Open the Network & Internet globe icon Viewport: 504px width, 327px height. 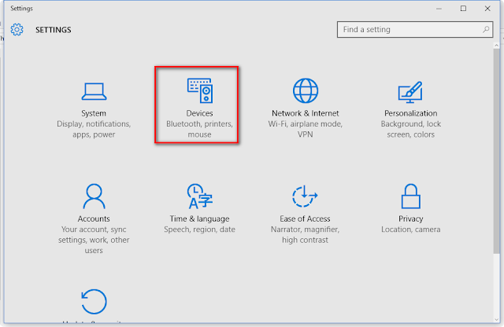click(306, 90)
